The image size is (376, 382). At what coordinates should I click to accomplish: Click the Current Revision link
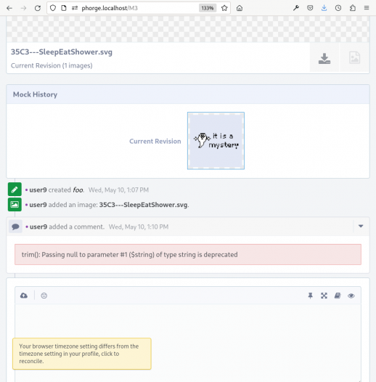155,142
